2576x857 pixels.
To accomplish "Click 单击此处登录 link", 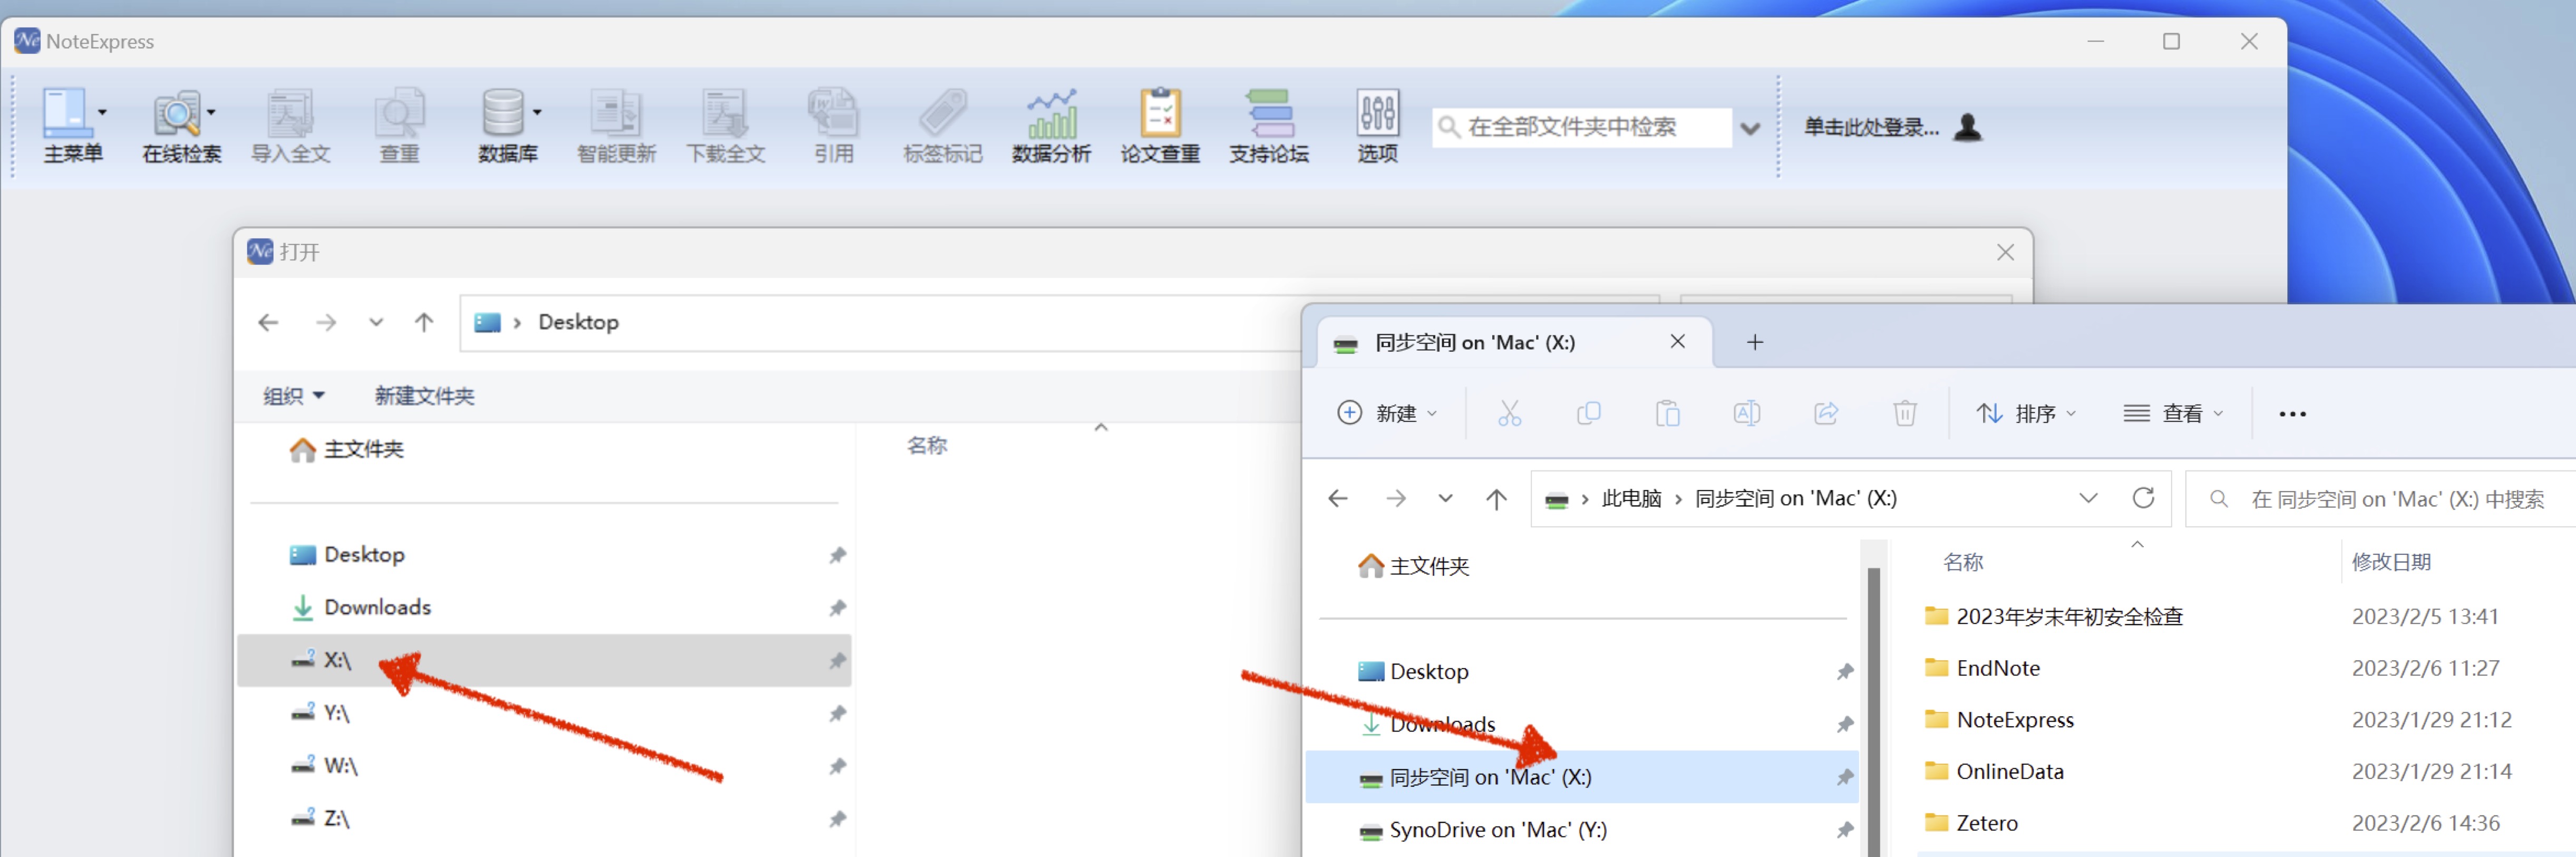I will pos(1871,127).
